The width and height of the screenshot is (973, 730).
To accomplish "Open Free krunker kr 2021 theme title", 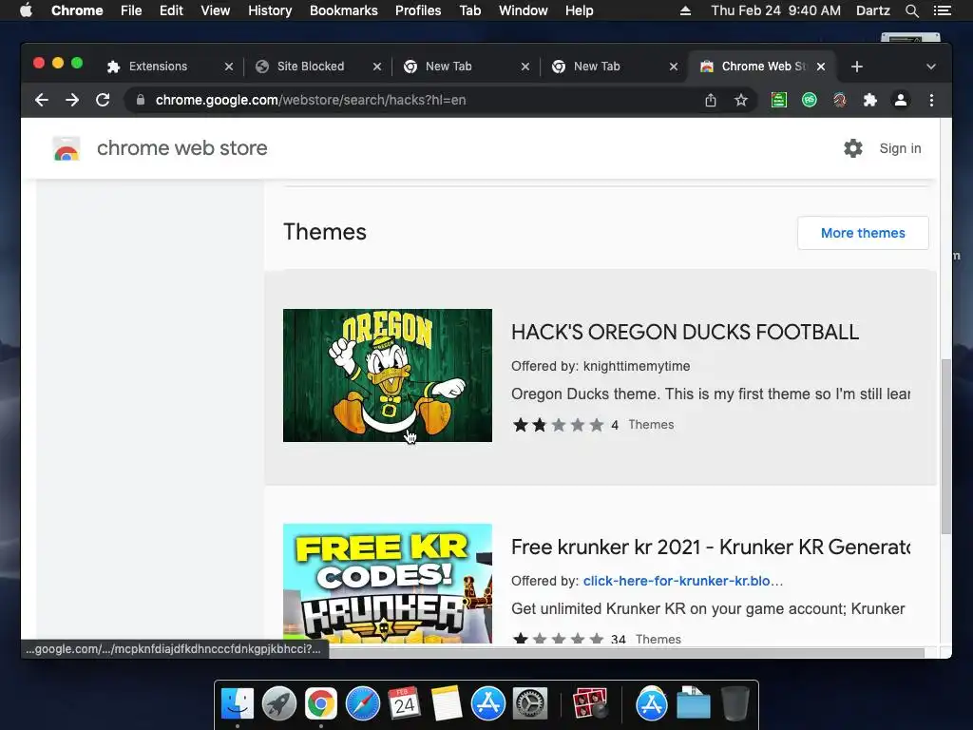I will [x=711, y=547].
